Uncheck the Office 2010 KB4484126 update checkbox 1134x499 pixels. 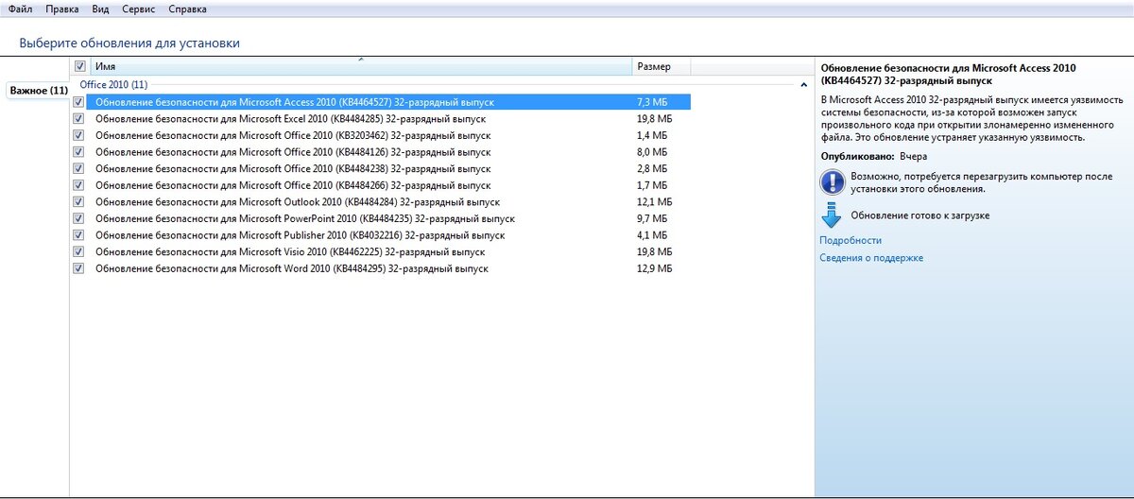coord(78,151)
